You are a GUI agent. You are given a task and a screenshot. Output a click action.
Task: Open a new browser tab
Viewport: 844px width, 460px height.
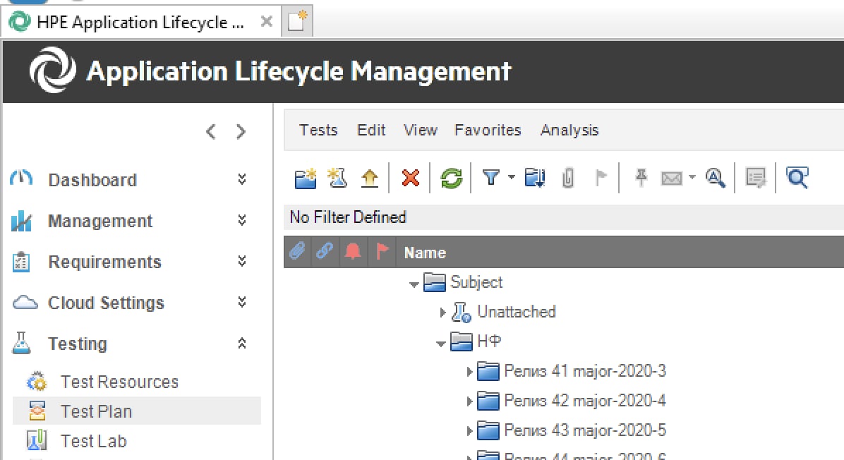(x=297, y=22)
